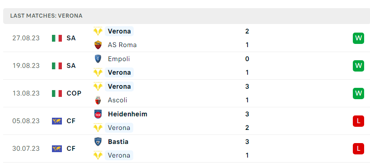
Task: Click the Last Matches: Verona header
Action: [46, 16]
